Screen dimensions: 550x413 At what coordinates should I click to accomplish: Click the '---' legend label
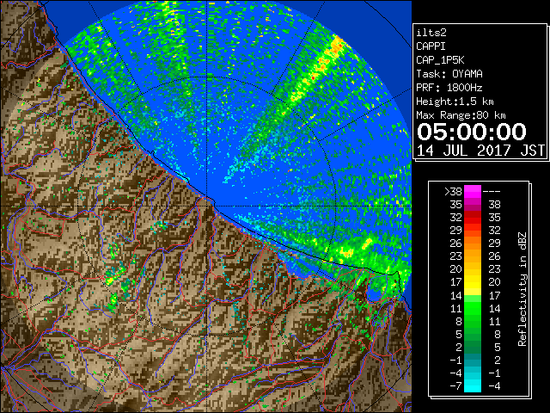(x=492, y=192)
